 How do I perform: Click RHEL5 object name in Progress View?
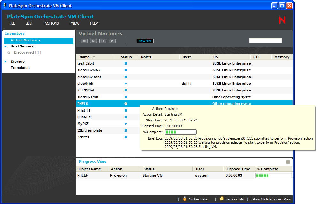point(82,175)
